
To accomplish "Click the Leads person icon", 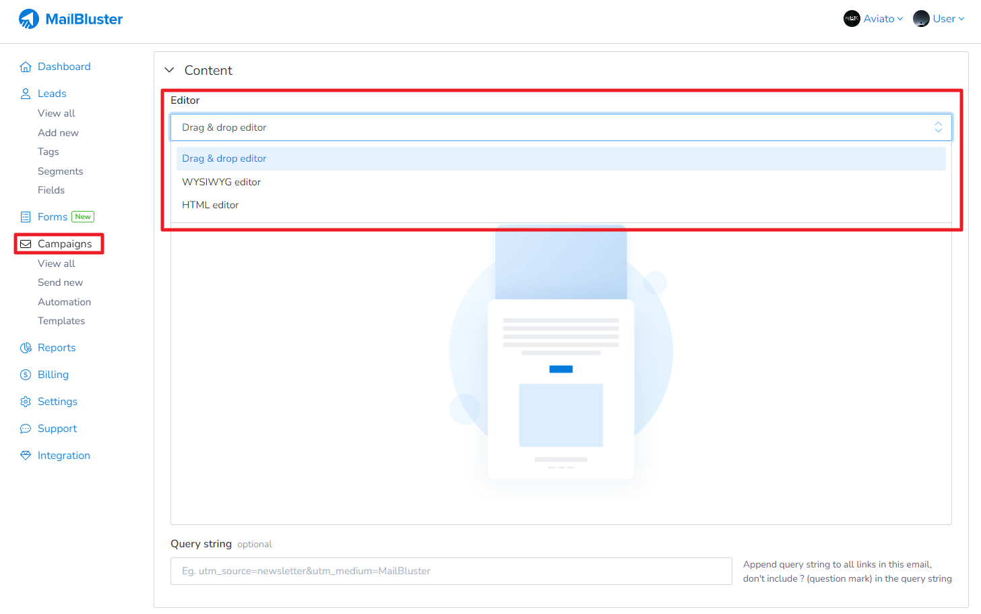I will pos(26,94).
